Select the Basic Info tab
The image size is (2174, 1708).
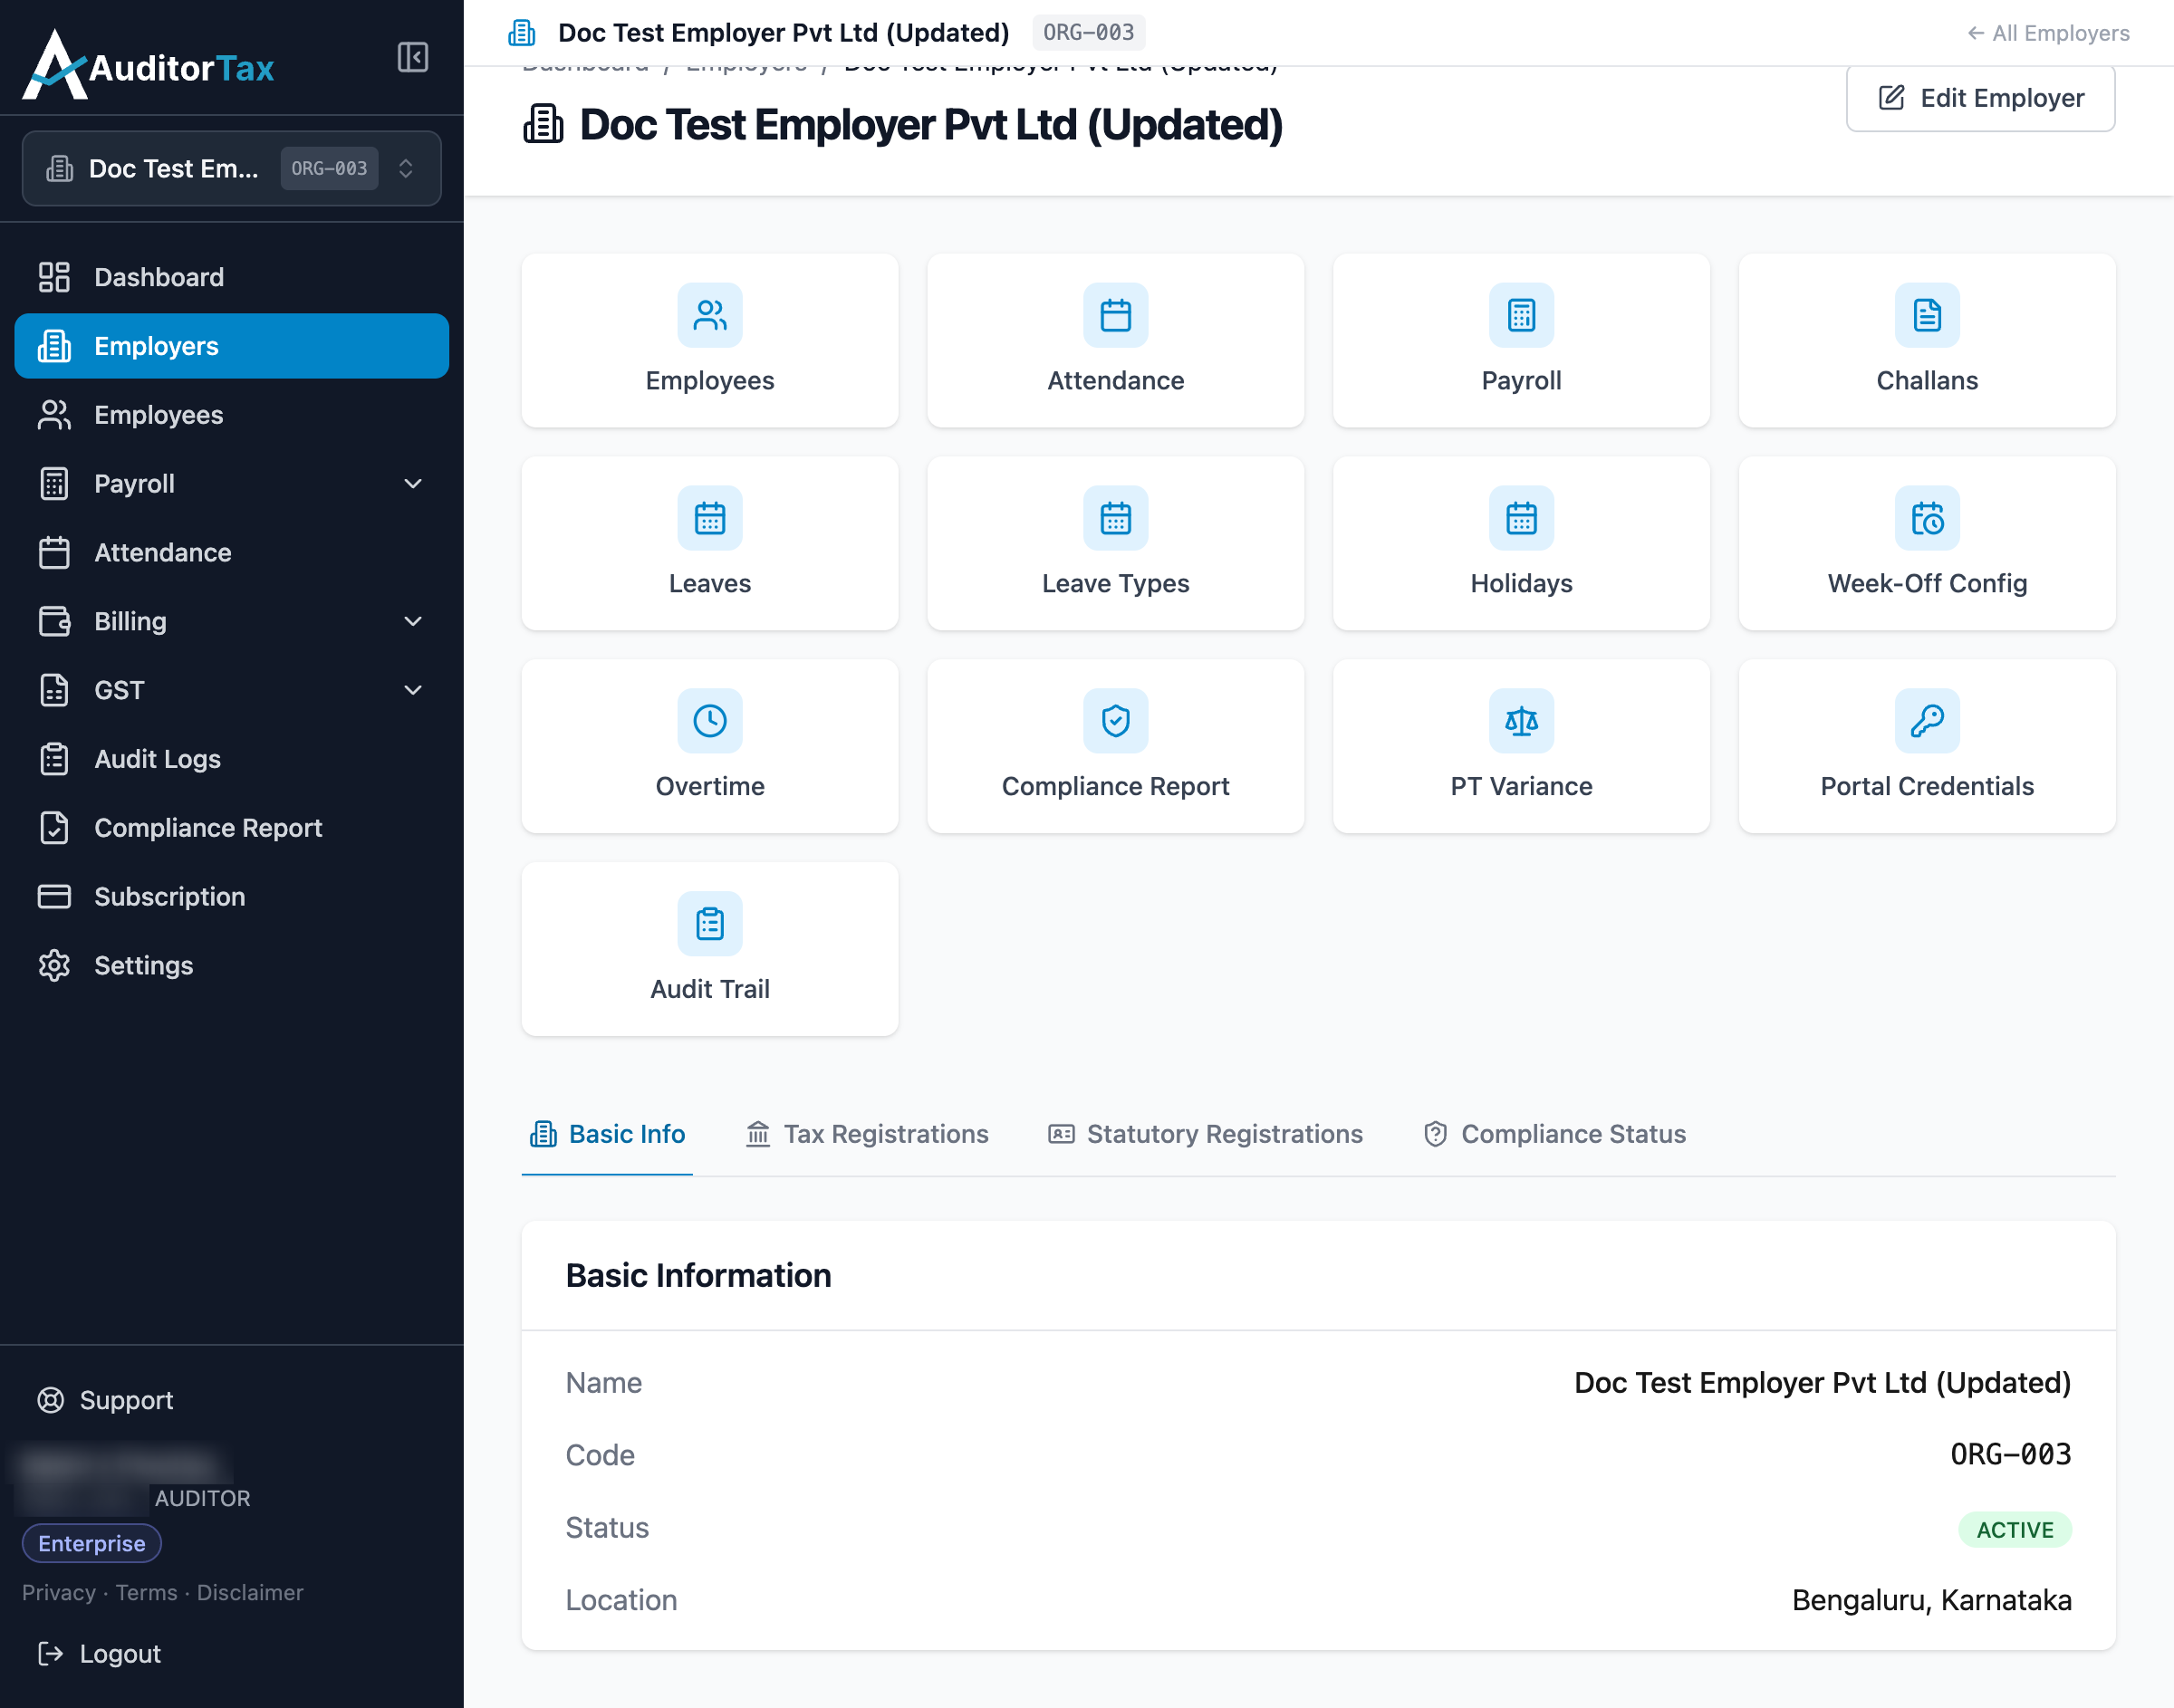606,1134
